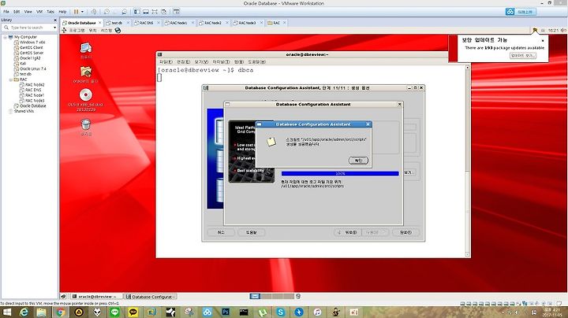The height and width of the screenshot is (318, 568).
Task: Open the VM menu
Action: (x=39, y=12)
